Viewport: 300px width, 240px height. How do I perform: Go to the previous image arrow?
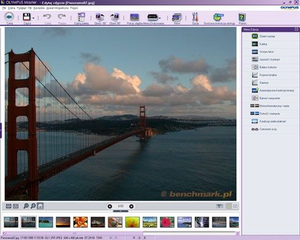click(x=110, y=206)
